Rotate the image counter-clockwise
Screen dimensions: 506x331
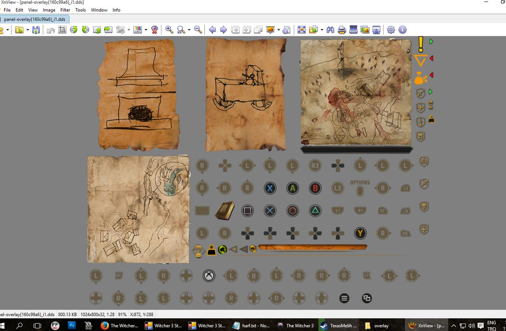pyautogui.click(x=74, y=30)
